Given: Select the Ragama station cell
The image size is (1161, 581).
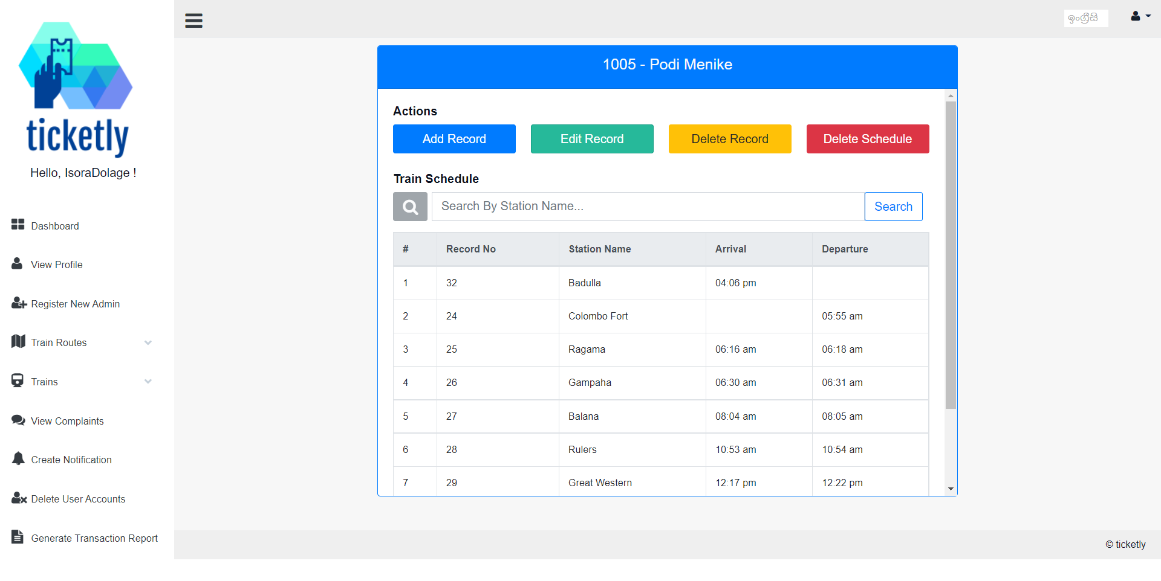Looking at the screenshot, I should coord(632,349).
